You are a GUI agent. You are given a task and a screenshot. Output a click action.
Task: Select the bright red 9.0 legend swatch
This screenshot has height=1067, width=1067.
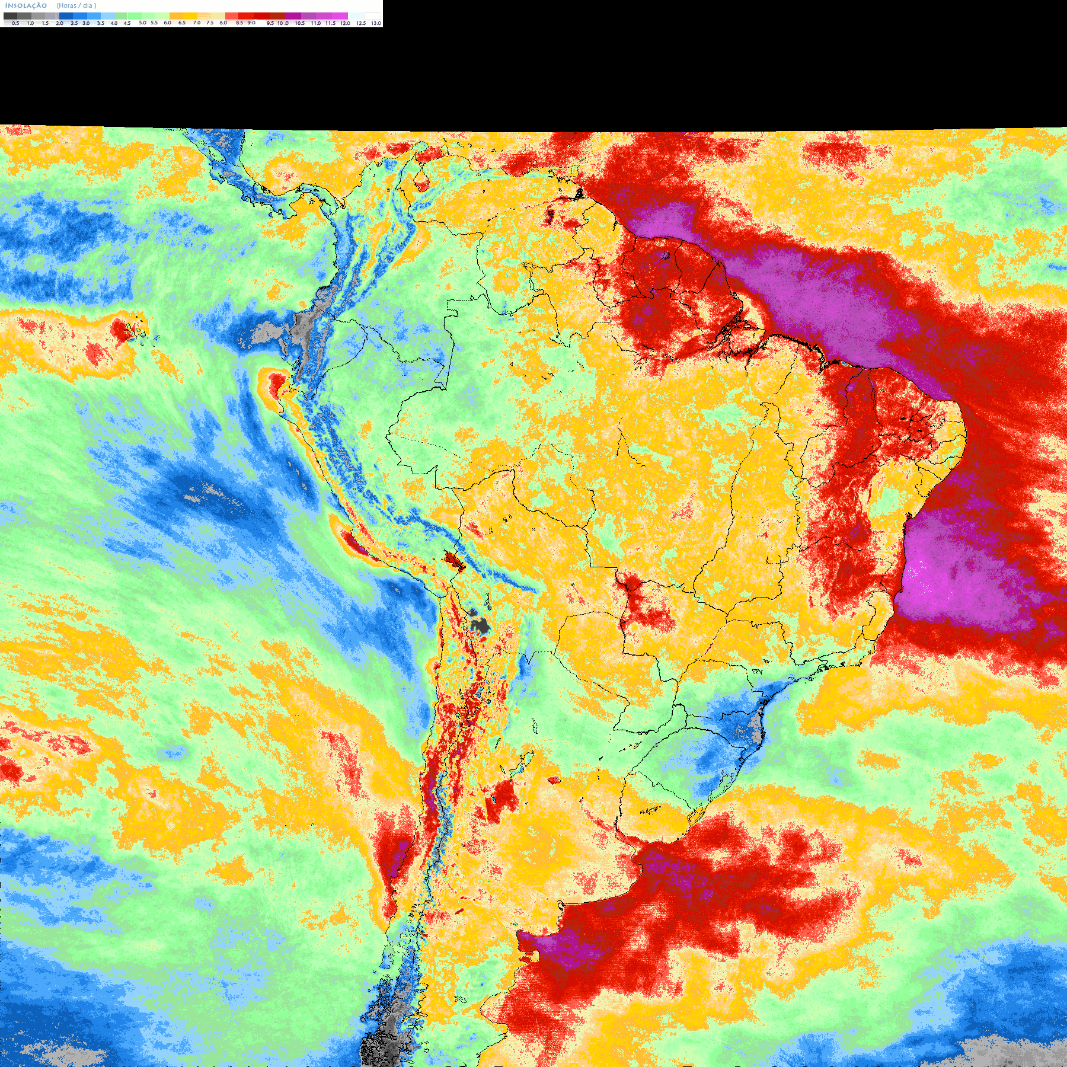pyautogui.click(x=246, y=16)
